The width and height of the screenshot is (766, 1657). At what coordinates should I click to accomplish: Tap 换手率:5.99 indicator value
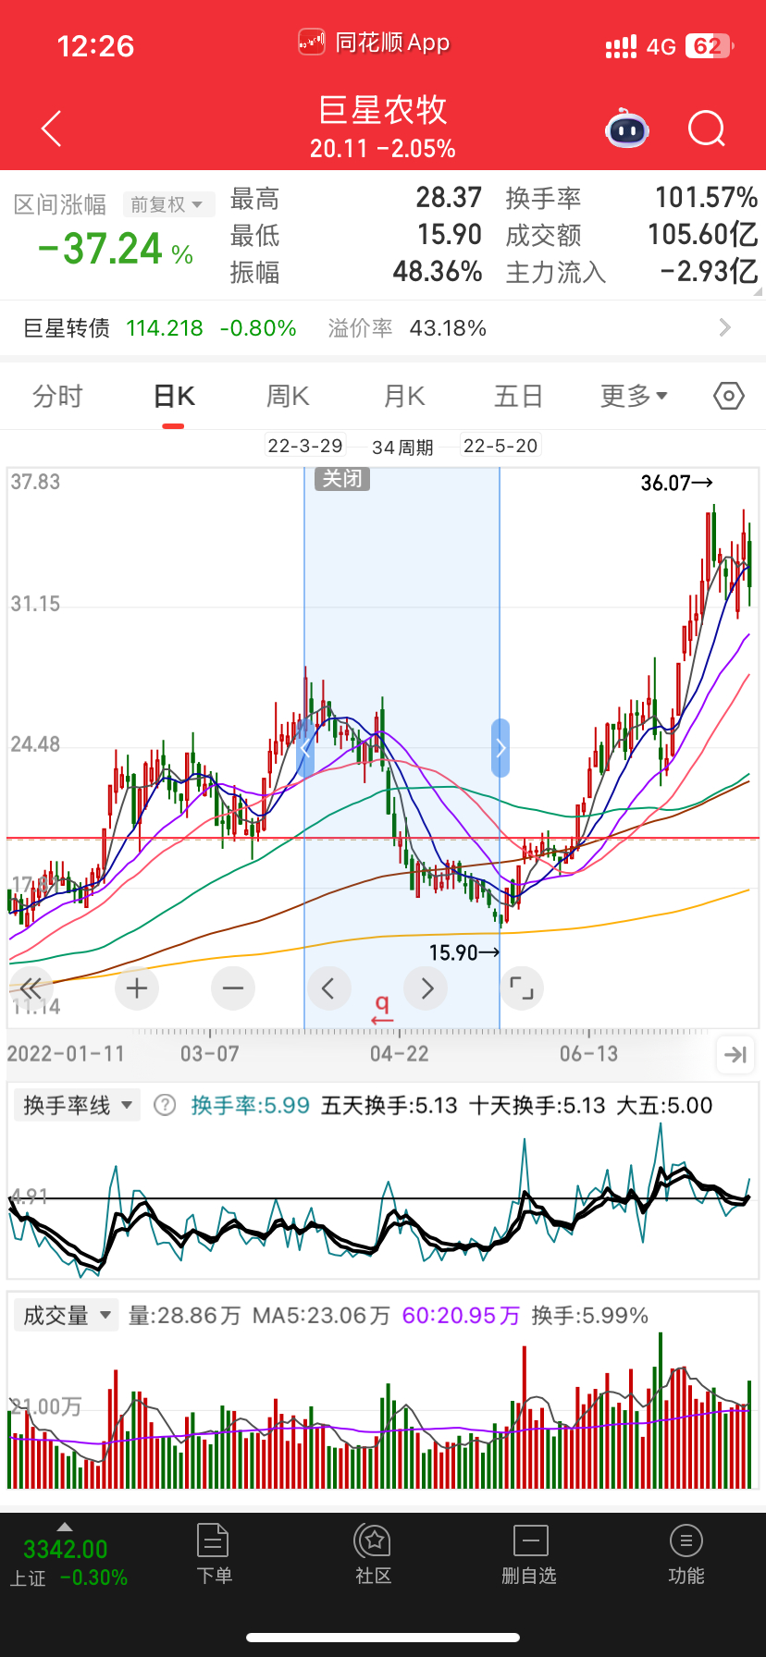250,1106
